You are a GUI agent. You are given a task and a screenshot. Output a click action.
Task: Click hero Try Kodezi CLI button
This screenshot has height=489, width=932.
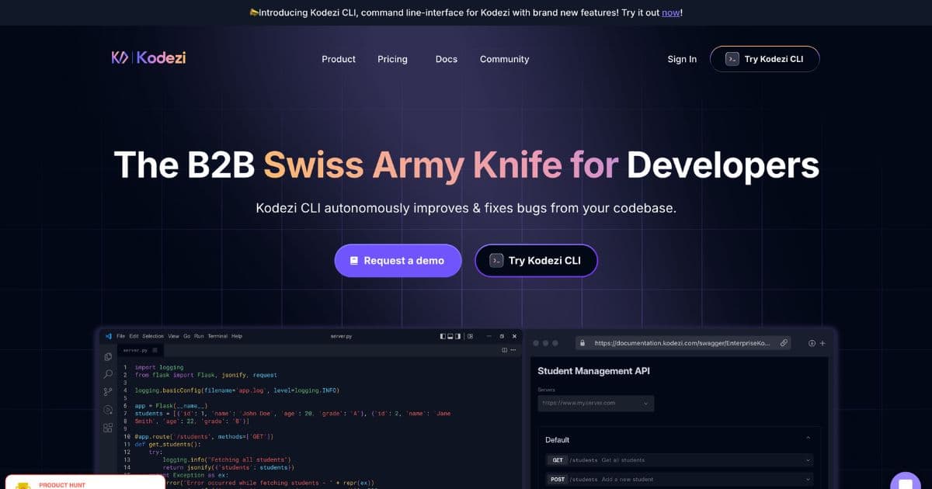[536, 261]
